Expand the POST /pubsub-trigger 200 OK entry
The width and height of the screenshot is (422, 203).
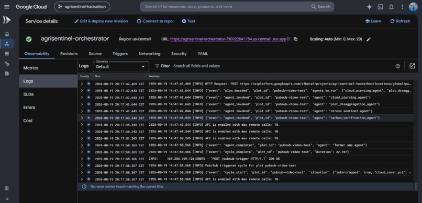(82, 159)
